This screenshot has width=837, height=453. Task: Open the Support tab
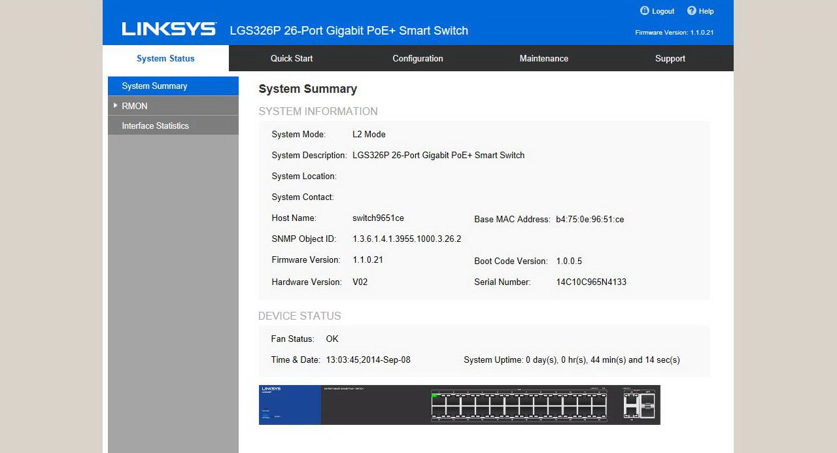(670, 58)
